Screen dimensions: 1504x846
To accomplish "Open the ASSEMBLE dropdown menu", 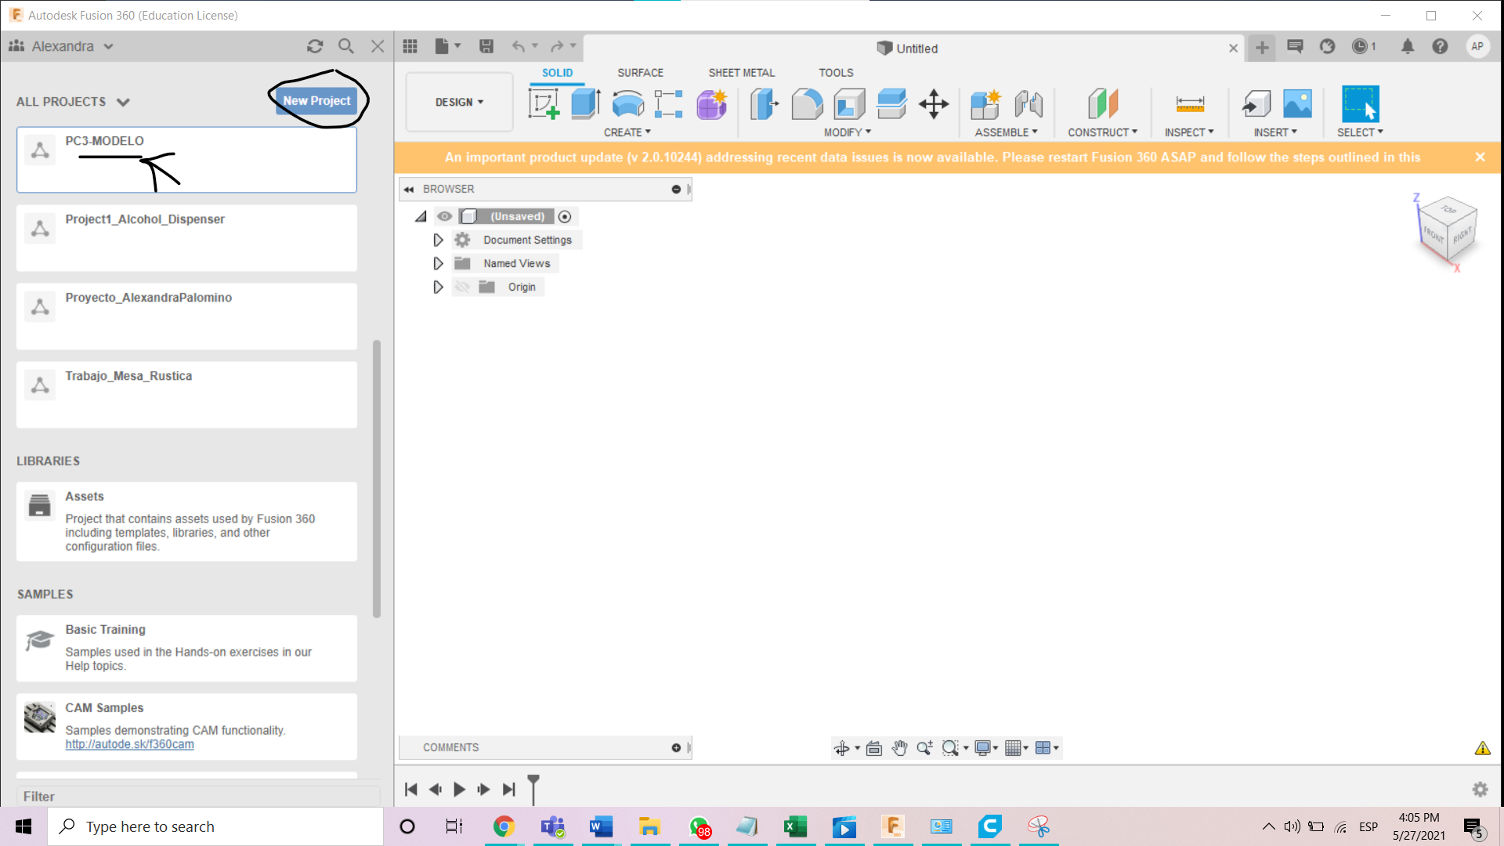I will [x=1006, y=132].
